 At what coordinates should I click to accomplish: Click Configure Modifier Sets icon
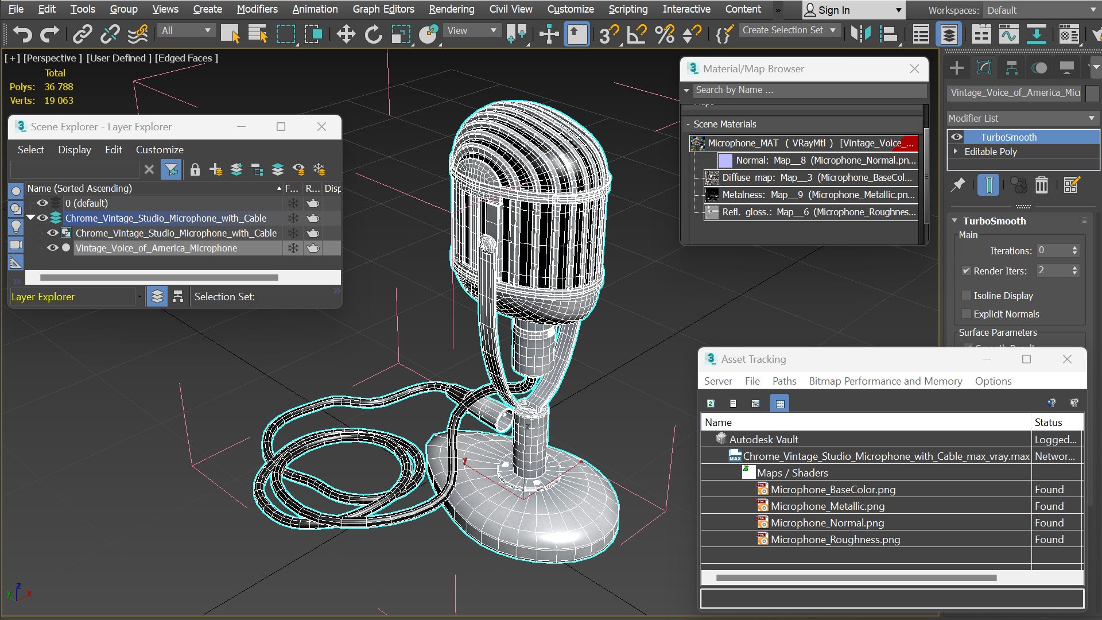(1072, 185)
